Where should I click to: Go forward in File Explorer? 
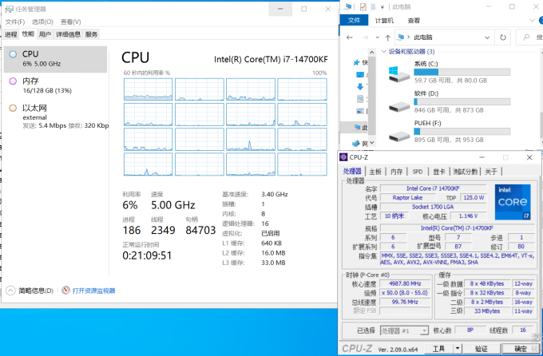coord(365,38)
